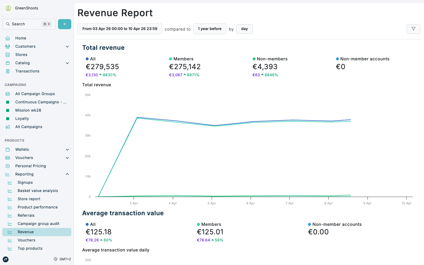Toggle the Non-members revenue series
Image resolution: width=424 pixels, height=265 pixels.
pyautogui.click(x=270, y=59)
